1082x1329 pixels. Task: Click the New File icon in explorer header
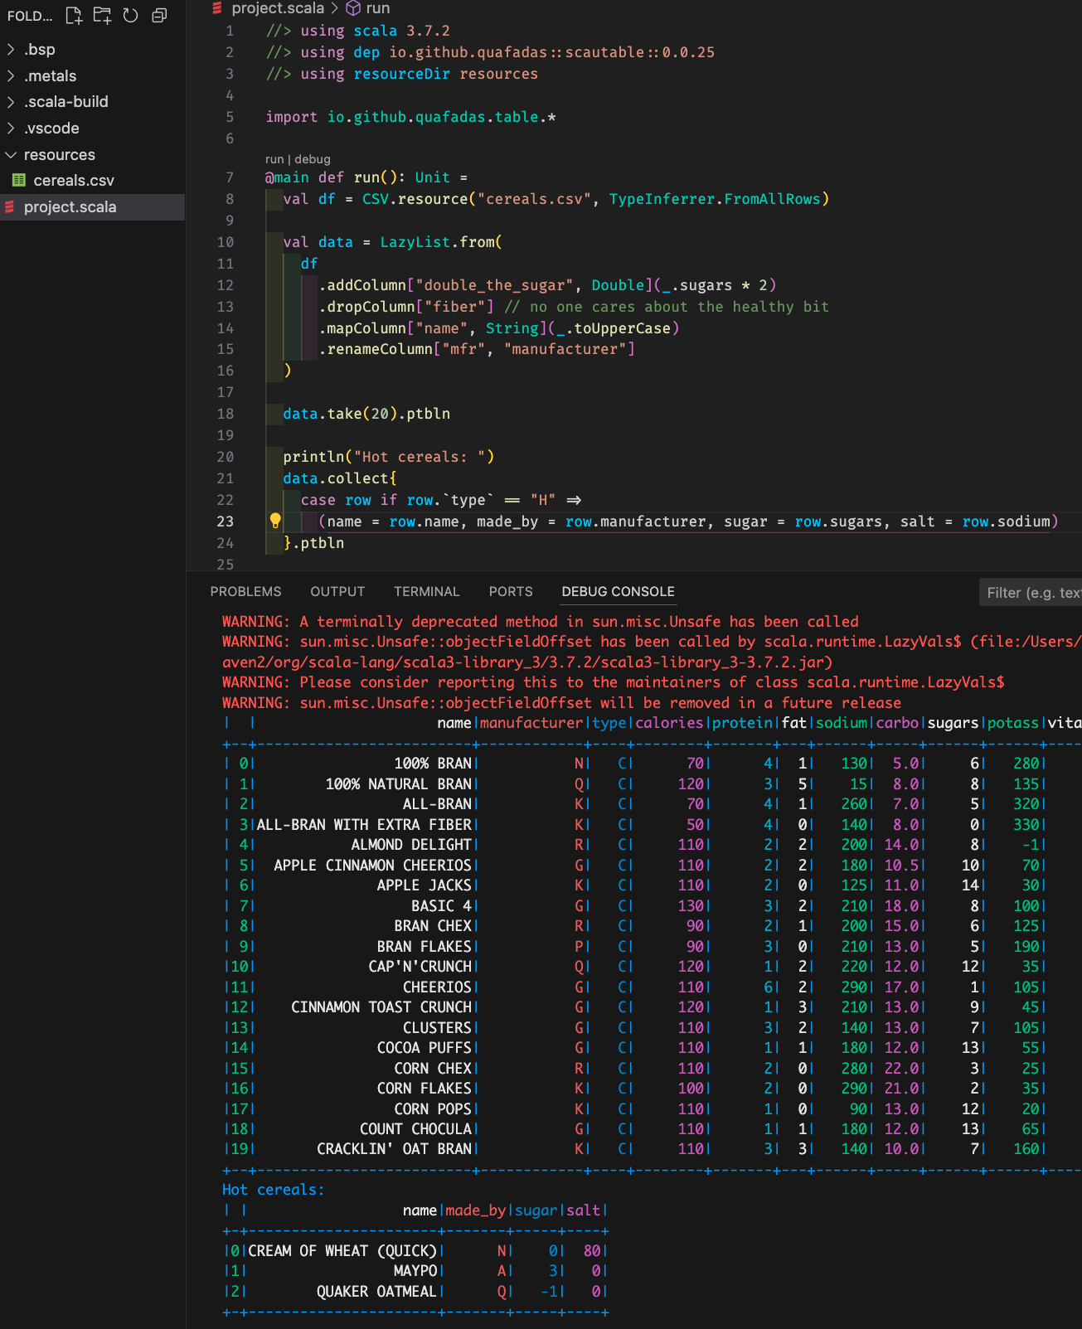coord(74,15)
